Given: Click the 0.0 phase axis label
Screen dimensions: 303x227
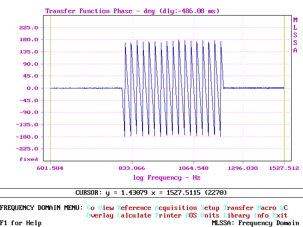Looking at the screenshot, I should pos(33,88).
